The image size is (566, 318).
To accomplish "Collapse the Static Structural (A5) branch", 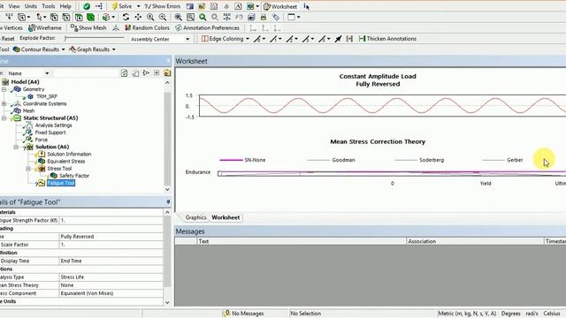I will [x=4, y=117].
